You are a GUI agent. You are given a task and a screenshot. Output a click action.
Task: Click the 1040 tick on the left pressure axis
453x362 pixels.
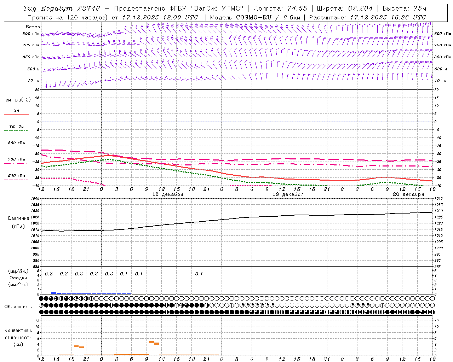click(35, 199)
